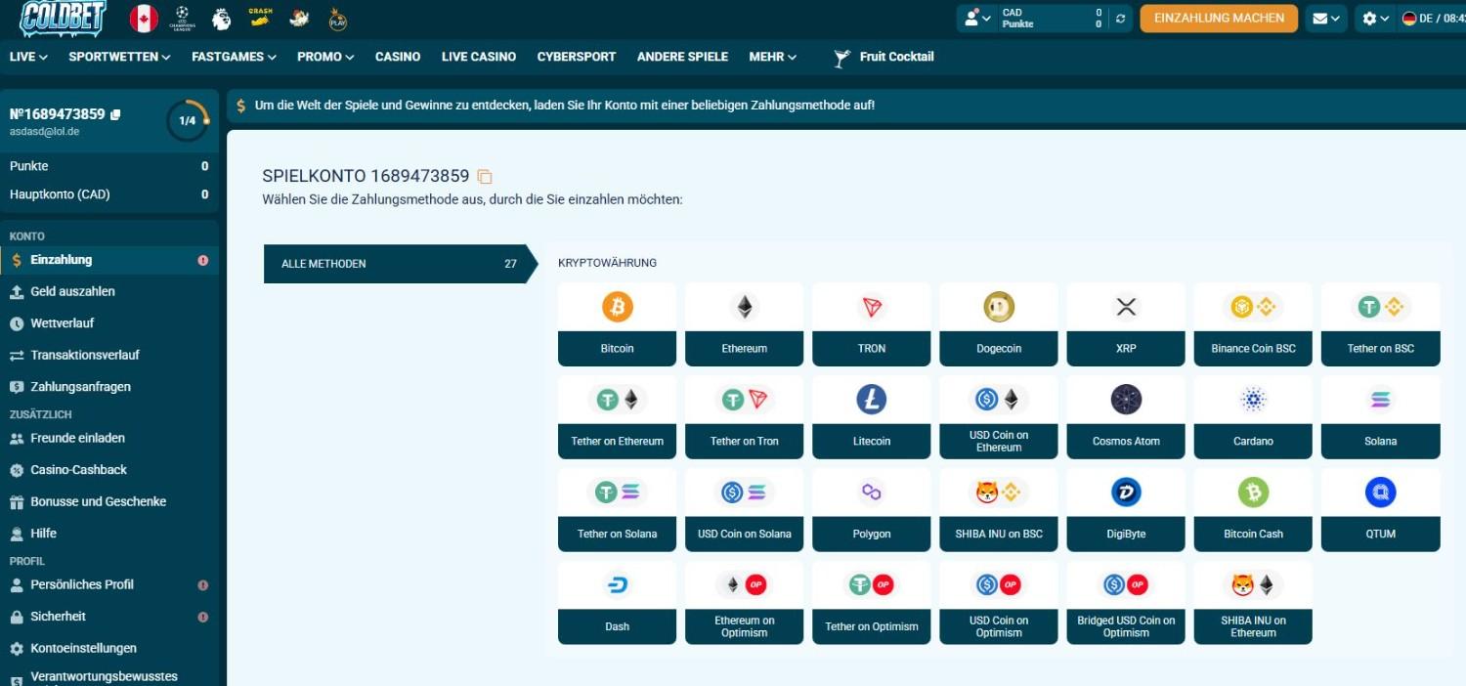Image resolution: width=1466 pixels, height=686 pixels.
Task: Select Polygon payment method
Action: click(871, 510)
